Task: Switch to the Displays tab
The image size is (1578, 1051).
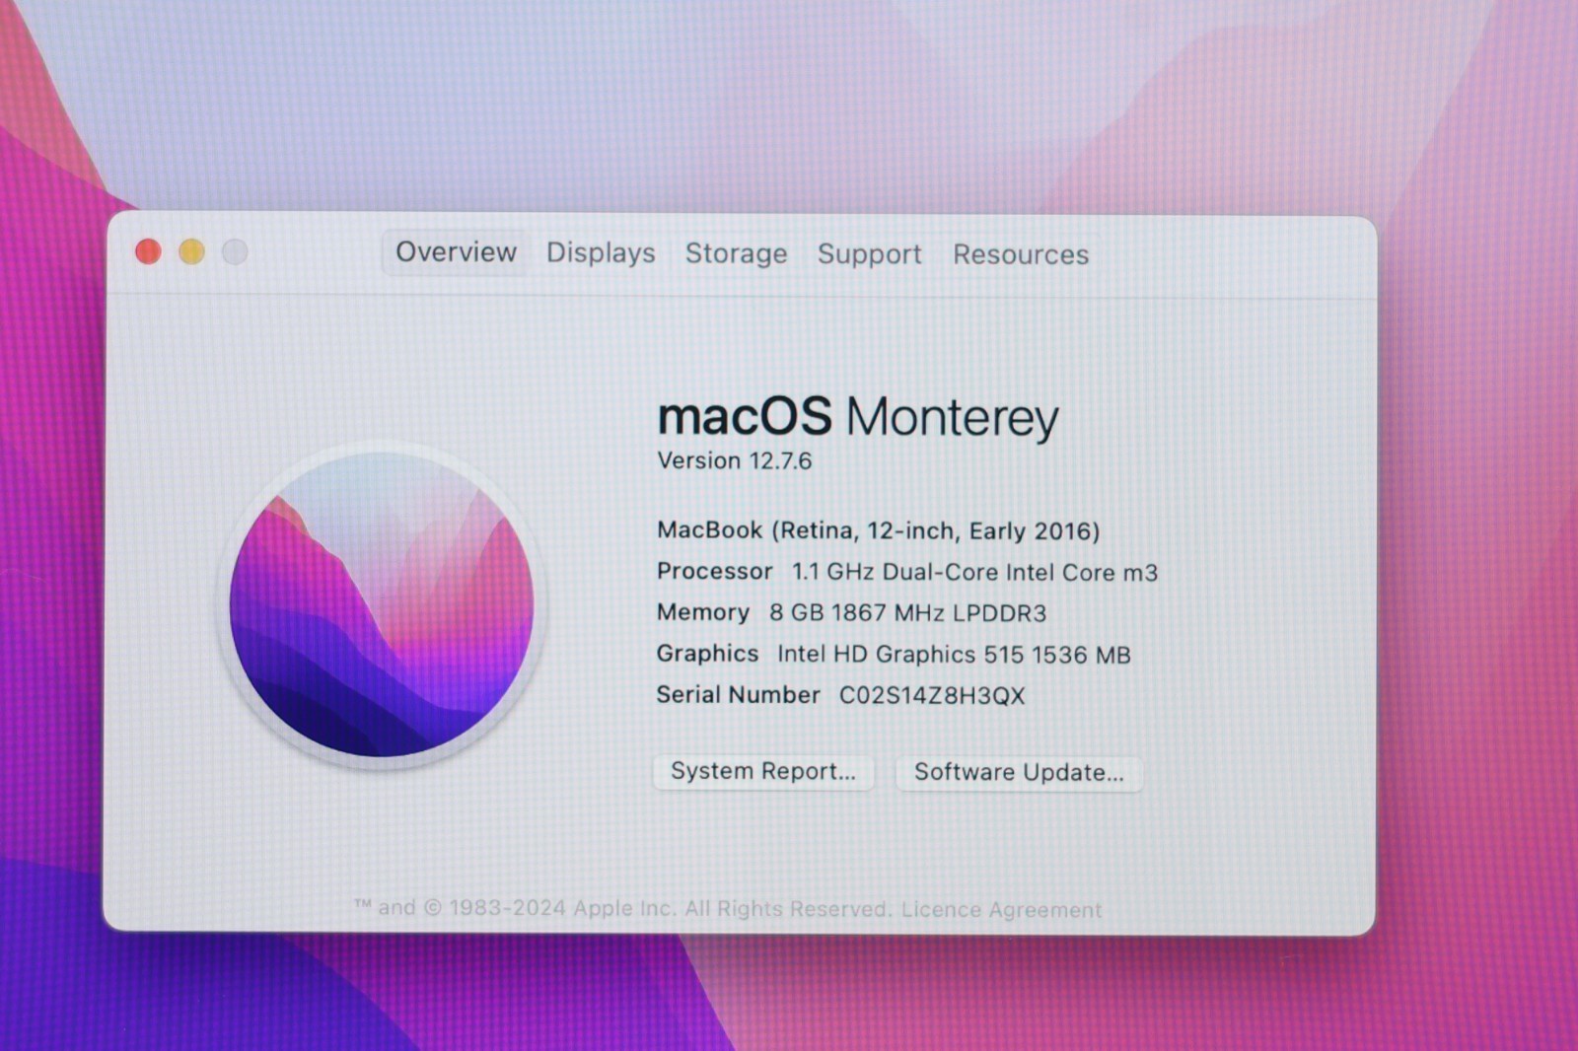Action: (x=601, y=253)
